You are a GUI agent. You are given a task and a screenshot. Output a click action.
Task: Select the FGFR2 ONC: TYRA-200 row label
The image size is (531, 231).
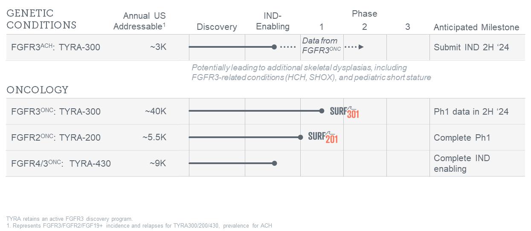click(56, 138)
